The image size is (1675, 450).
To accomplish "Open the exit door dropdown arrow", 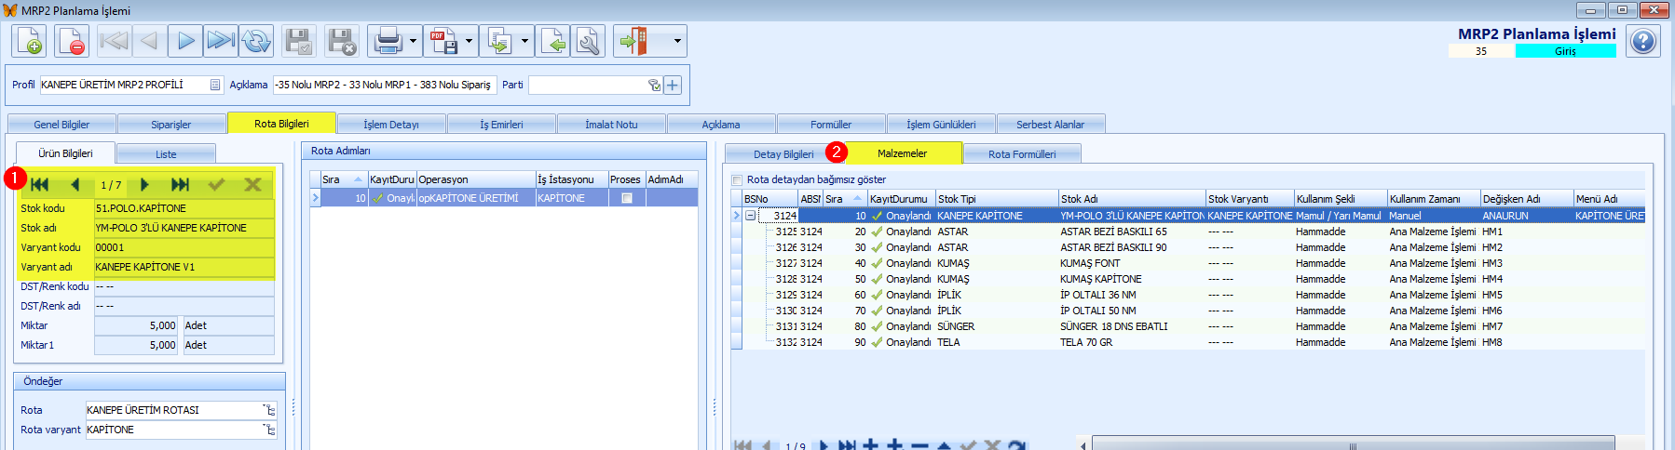I will [677, 41].
